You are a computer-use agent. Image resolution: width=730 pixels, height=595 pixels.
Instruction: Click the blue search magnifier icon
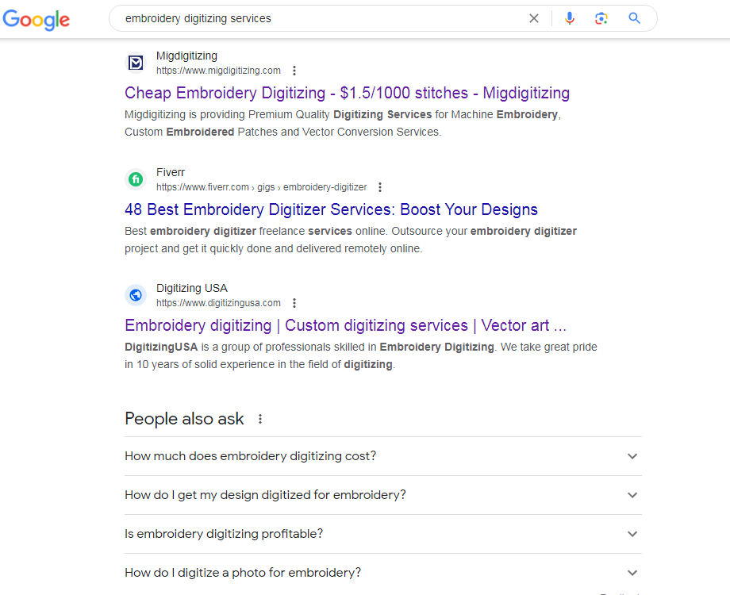tap(634, 18)
